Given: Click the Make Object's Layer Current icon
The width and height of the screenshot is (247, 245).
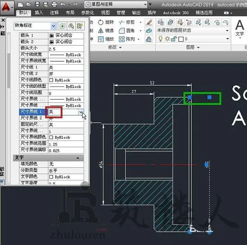Looking at the screenshot, I should (170, 22).
